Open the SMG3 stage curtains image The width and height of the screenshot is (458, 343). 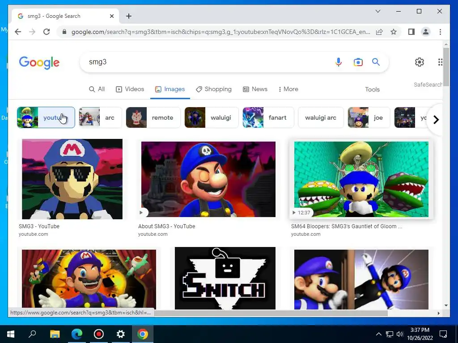[89, 279]
